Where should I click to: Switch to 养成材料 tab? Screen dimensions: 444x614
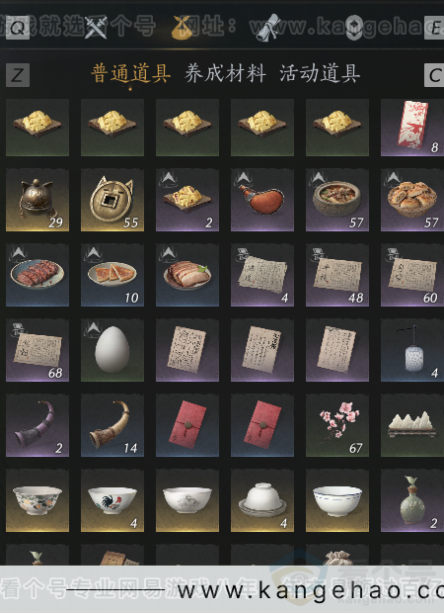tap(225, 73)
